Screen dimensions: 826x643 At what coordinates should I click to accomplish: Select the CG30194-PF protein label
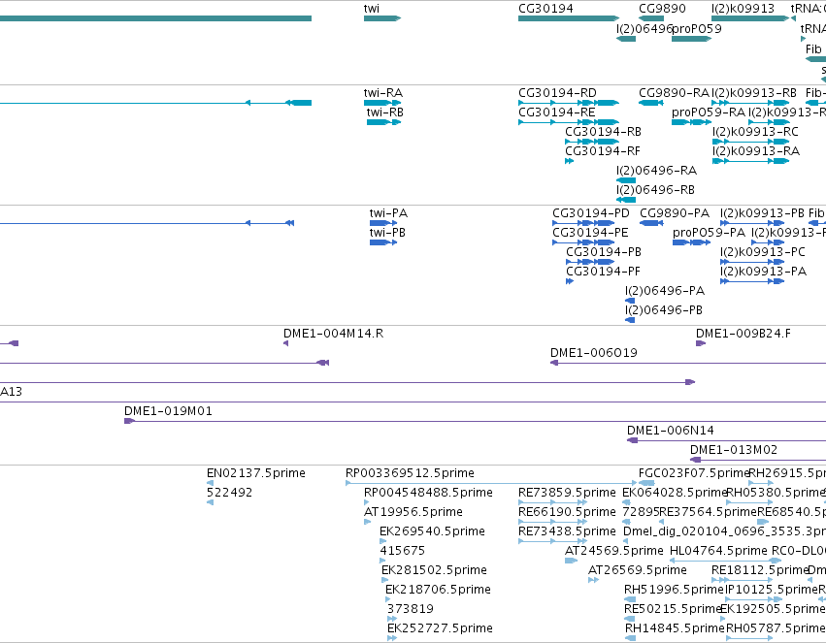[603, 272]
